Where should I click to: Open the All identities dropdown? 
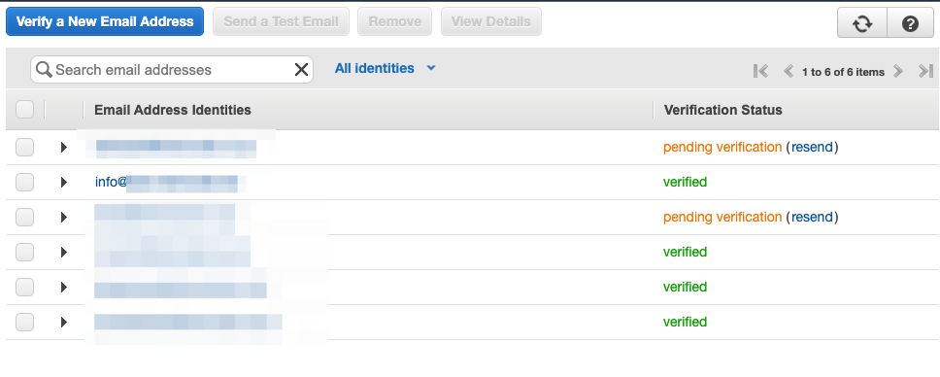point(385,68)
